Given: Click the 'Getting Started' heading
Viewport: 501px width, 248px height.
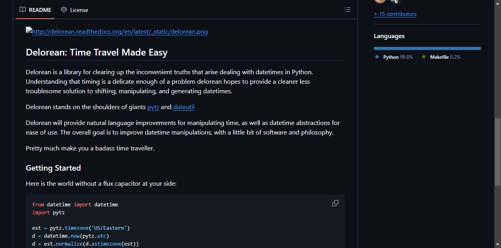Looking at the screenshot, I should (53, 168).
